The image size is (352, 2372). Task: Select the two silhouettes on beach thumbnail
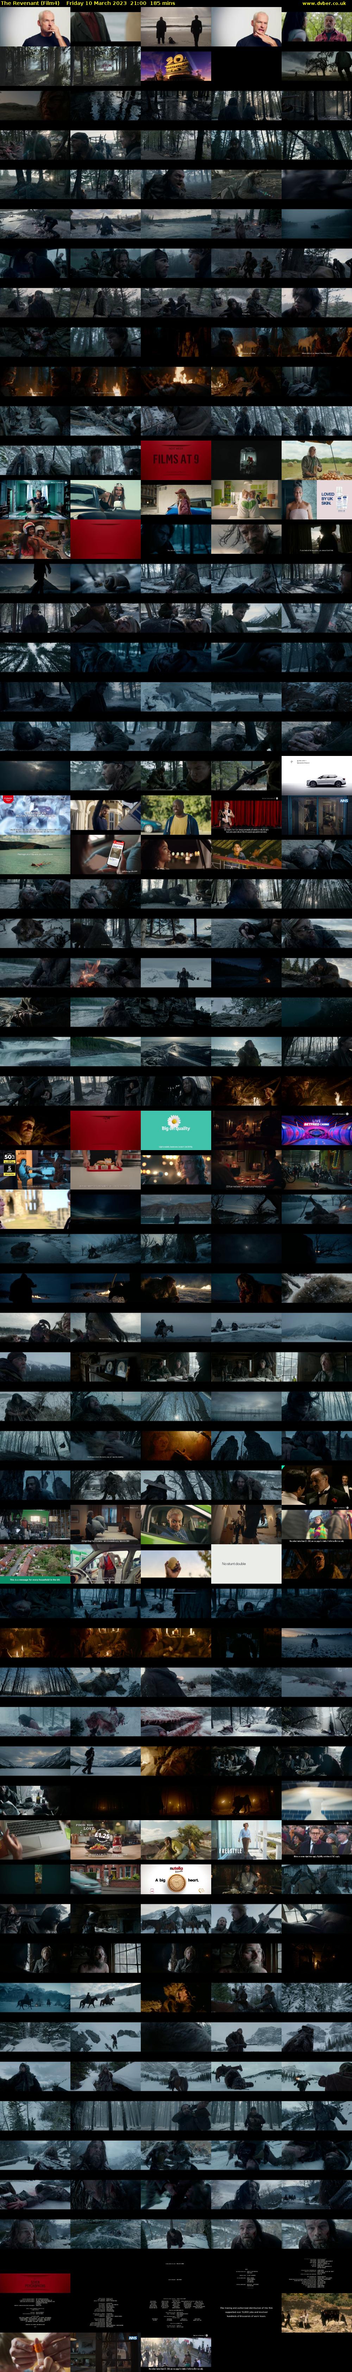pyautogui.click(x=176, y=27)
